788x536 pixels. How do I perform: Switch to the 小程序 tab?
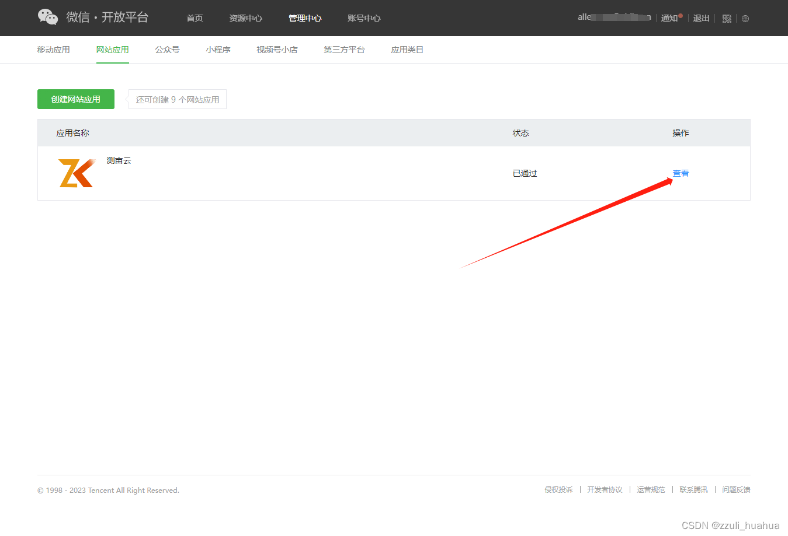pos(218,50)
